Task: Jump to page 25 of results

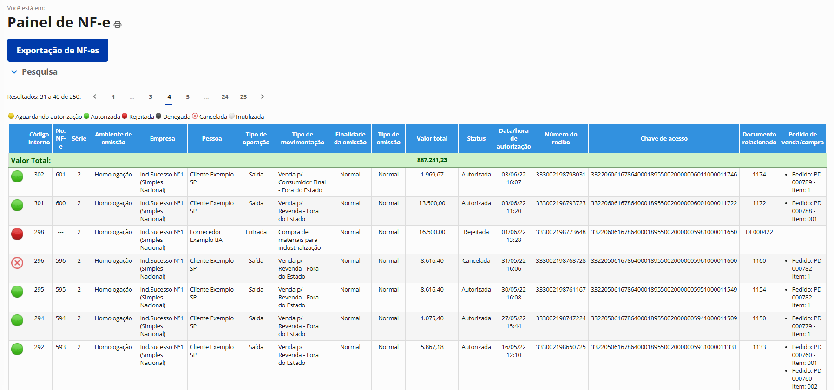Action: [x=243, y=97]
